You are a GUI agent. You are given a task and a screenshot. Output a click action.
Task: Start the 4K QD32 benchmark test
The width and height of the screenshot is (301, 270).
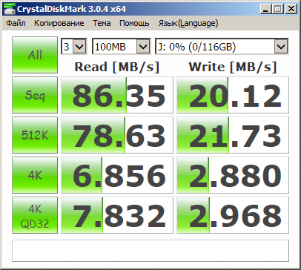pyautogui.click(x=35, y=215)
